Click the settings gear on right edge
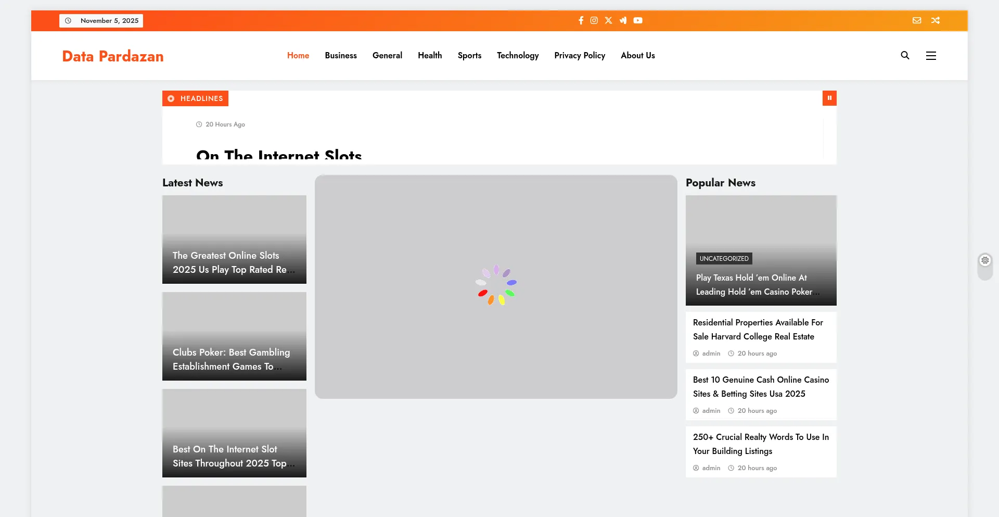Viewport: 999px width, 517px height. point(985,260)
